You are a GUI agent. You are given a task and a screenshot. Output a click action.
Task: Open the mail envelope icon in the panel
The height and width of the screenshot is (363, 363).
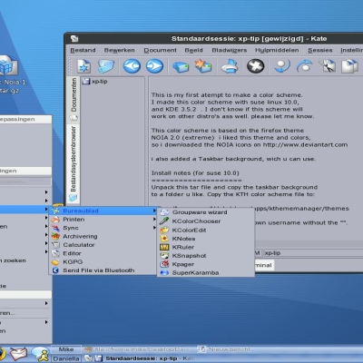18,354
